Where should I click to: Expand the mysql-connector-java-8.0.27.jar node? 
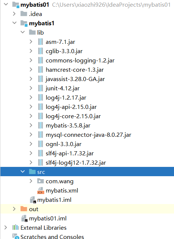(31, 135)
